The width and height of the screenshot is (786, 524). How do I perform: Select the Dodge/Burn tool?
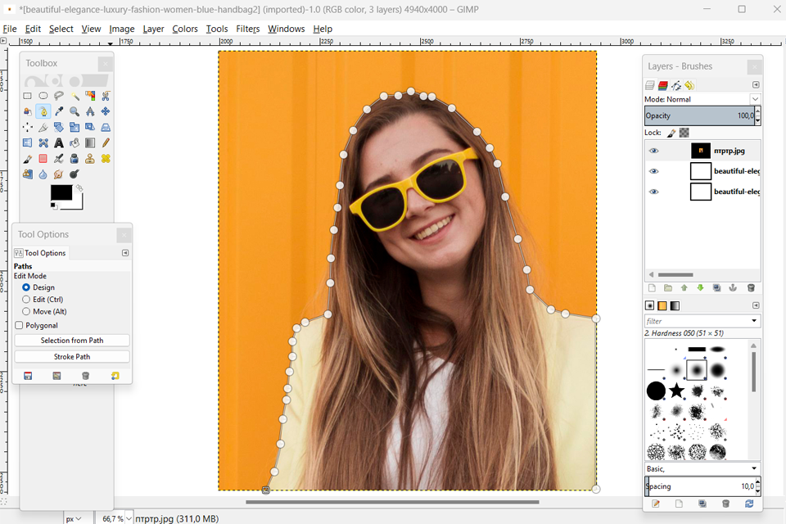tap(75, 174)
